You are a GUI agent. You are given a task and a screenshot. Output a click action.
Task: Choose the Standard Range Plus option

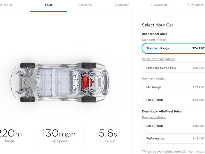[x=174, y=68]
